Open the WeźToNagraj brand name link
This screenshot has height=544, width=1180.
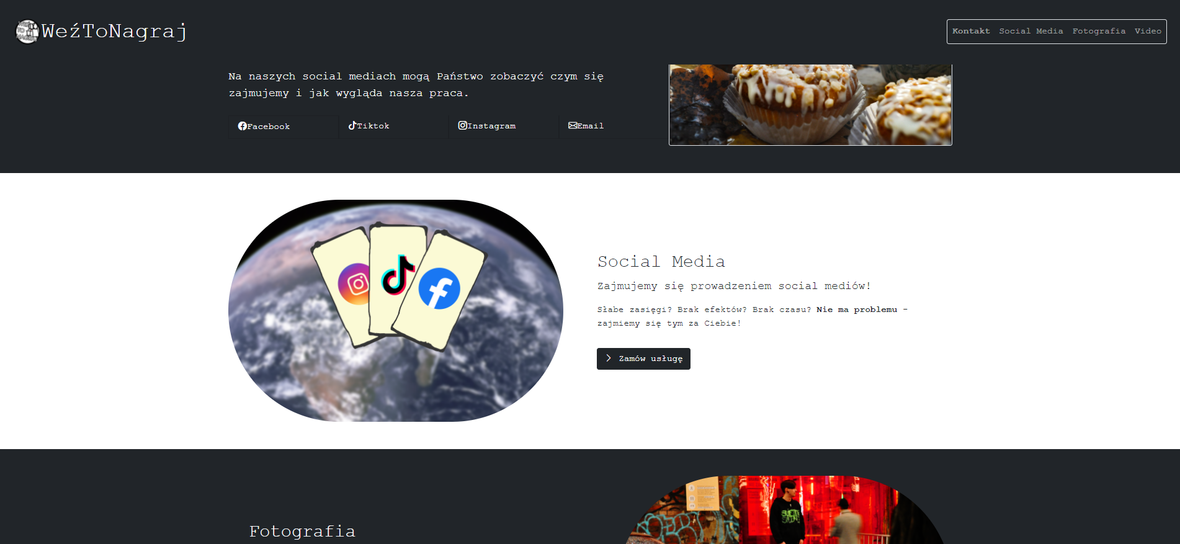click(x=114, y=31)
